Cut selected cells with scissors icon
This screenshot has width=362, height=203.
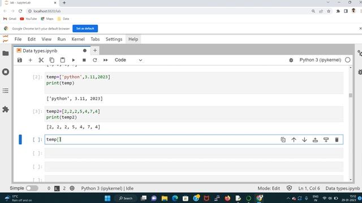click(x=41, y=60)
